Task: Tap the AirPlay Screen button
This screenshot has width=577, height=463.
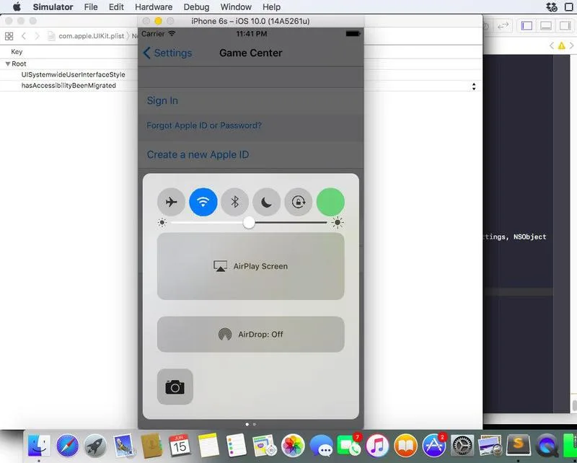Action: tap(250, 266)
